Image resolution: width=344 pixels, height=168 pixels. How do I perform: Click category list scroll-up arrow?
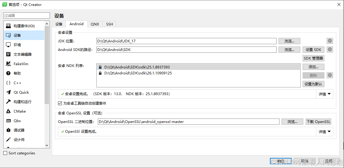tap(47, 24)
